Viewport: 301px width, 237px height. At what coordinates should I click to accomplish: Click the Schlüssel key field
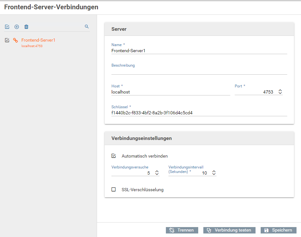(x=199, y=113)
